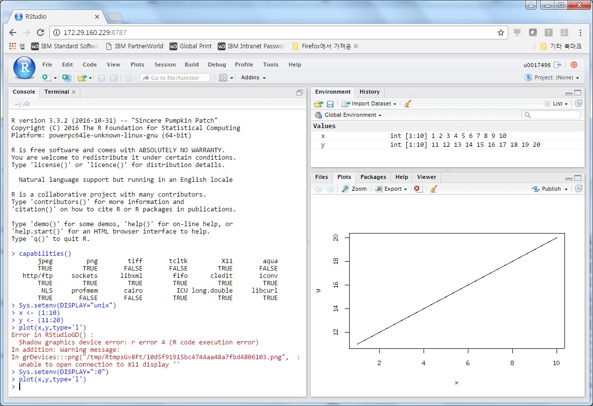Screen dimensions: 593x406
Task: Open the Session menu
Action: click(165, 65)
